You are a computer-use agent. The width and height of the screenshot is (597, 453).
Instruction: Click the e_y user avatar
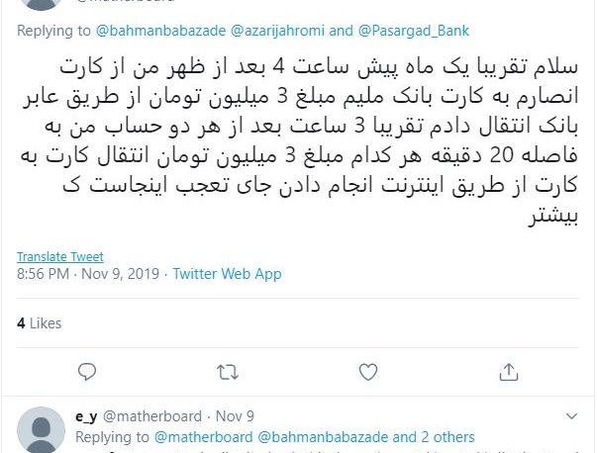click(x=42, y=430)
